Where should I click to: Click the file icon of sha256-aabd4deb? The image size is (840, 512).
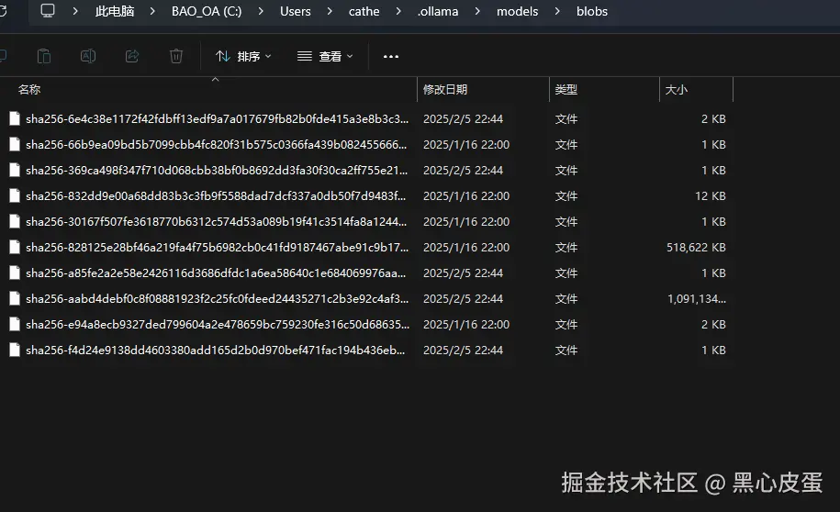(15, 299)
